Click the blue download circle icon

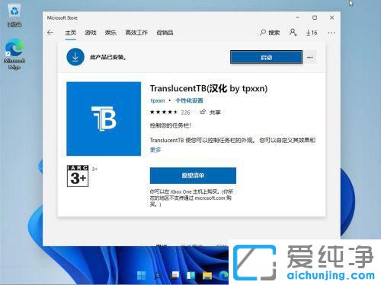click(x=75, y=57)
